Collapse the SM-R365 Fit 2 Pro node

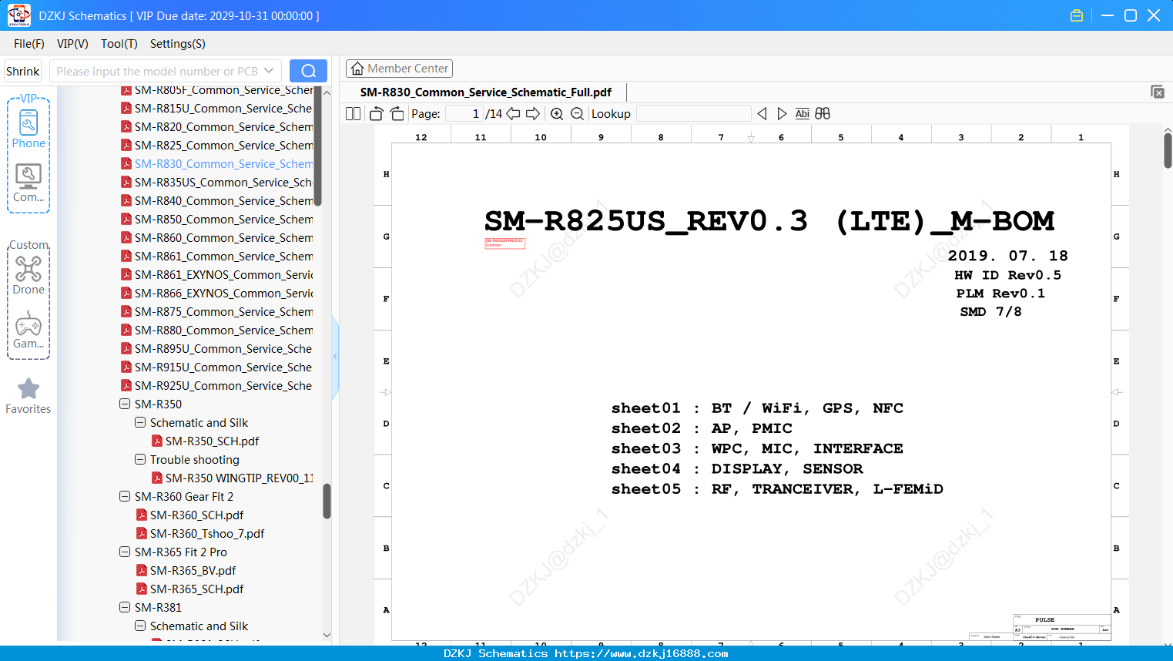(125, 552)
